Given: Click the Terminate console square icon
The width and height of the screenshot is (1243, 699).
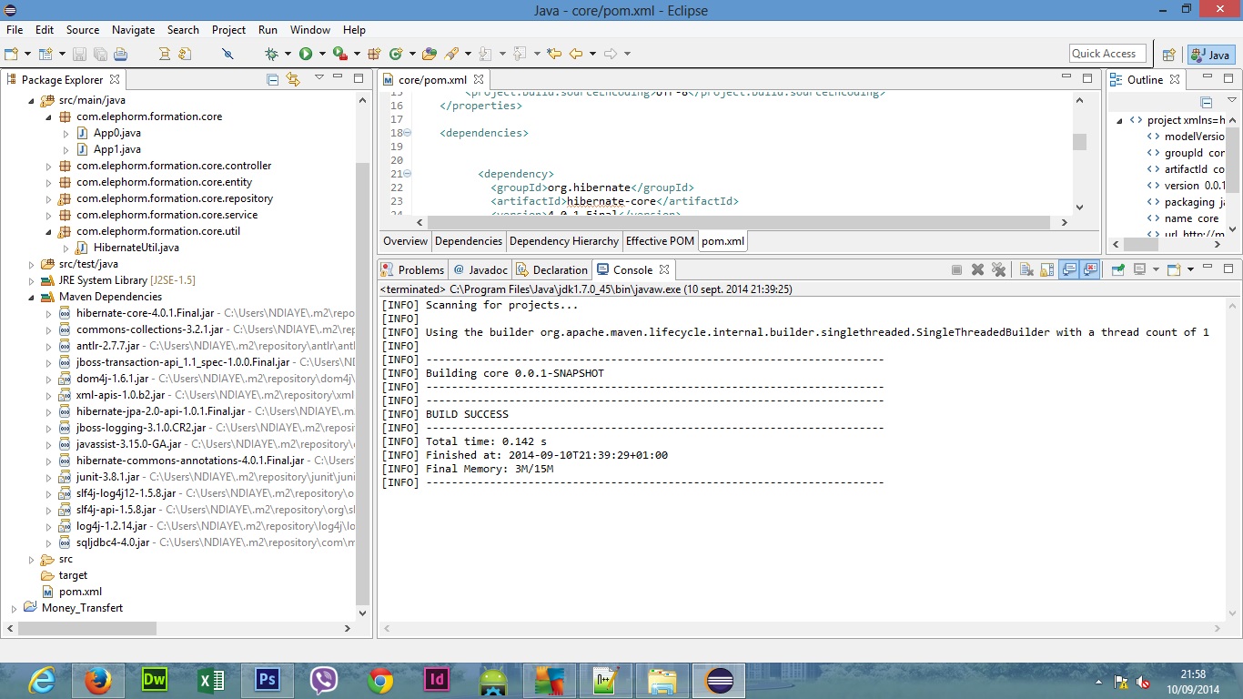Looking at the screenshot, I should pos(956,269).
